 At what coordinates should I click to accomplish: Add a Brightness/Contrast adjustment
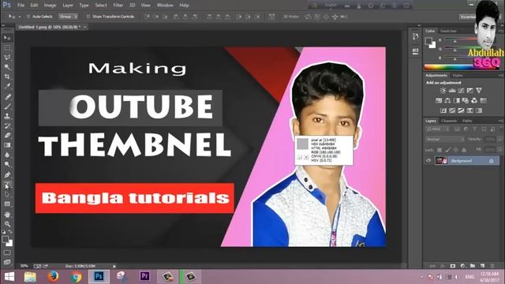(x=443, y=91)
